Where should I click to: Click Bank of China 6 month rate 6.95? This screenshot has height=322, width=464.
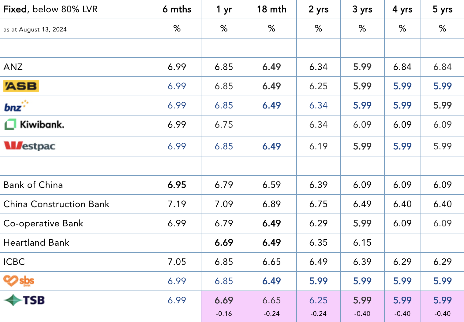coord(177,185)
